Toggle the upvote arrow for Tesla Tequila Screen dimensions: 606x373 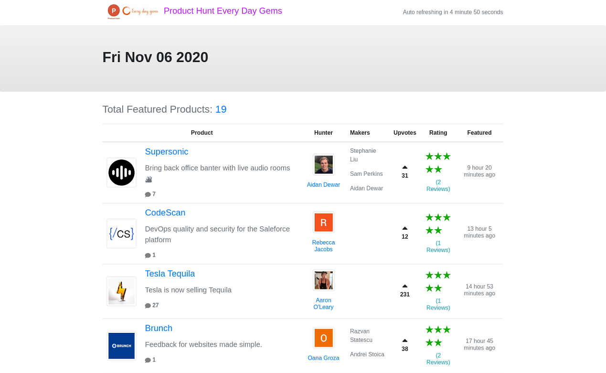coord(404,287)
